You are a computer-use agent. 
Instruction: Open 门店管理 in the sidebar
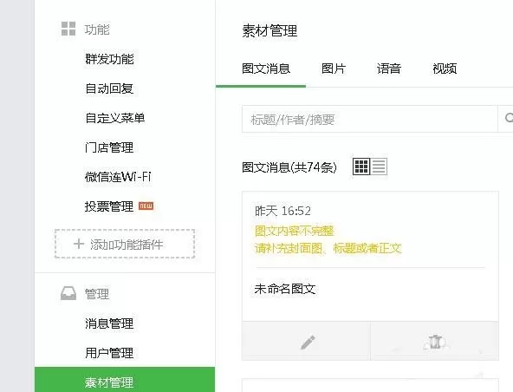click(109, 147)
